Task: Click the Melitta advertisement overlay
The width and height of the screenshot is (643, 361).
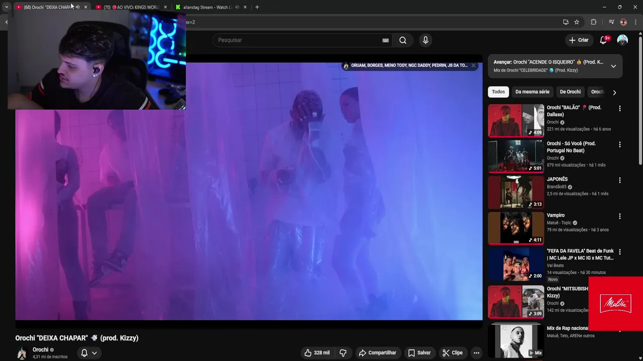Action: point(615,304)
